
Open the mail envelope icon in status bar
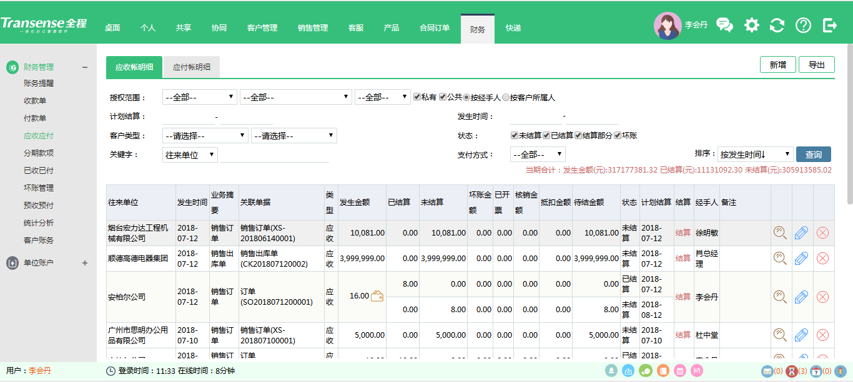pyautogui.click(x=767, y=371)
